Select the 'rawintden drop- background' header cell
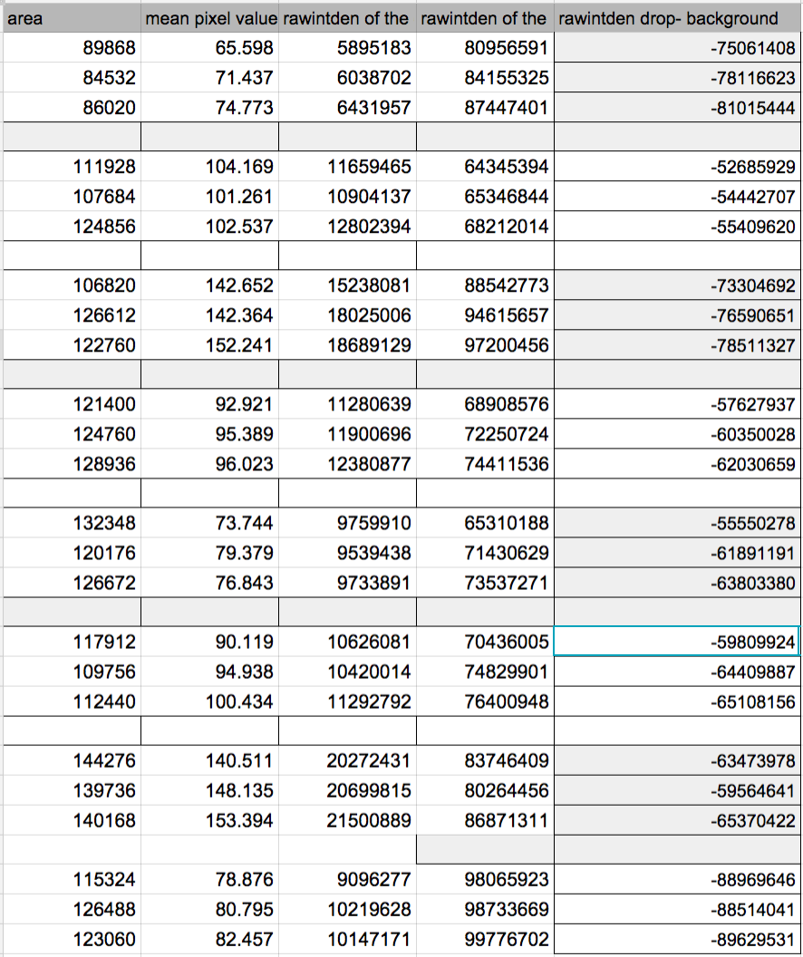This screenshot has width=803, height=957. point(677,18)
